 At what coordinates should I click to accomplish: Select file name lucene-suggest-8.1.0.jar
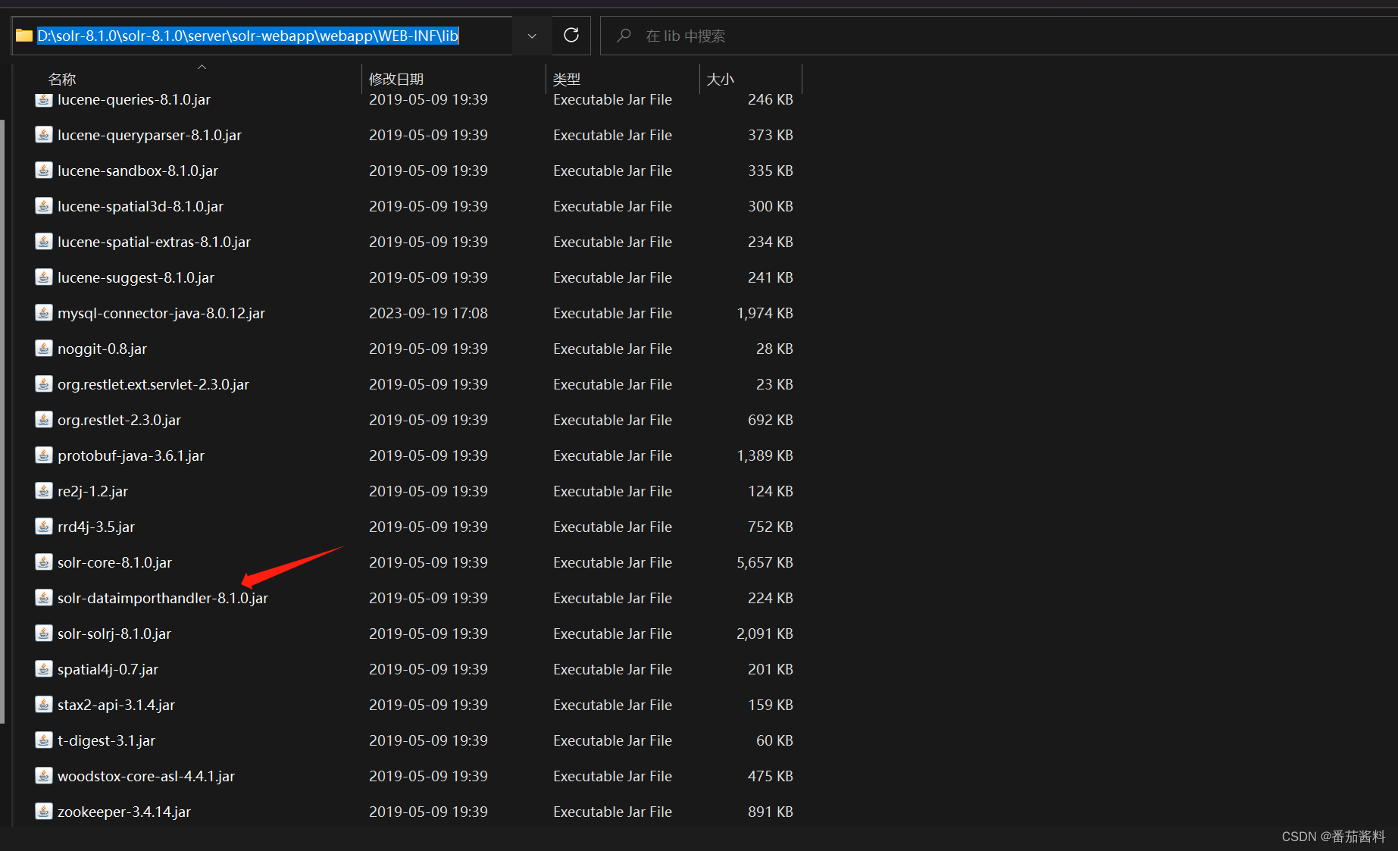coord(136,277)
